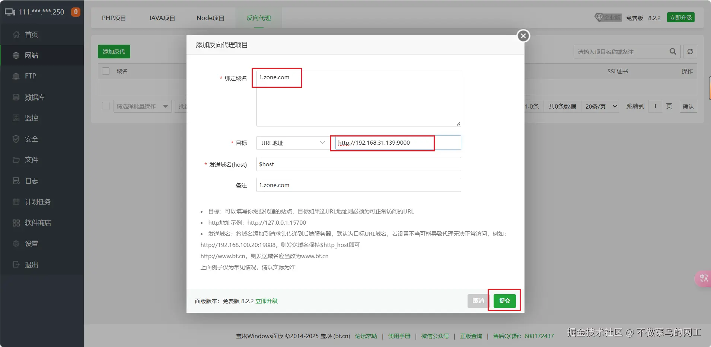Viewport: 711px width, 347px height.
Task: Switch to the PHP项目 tab
Action: (114, 17)
